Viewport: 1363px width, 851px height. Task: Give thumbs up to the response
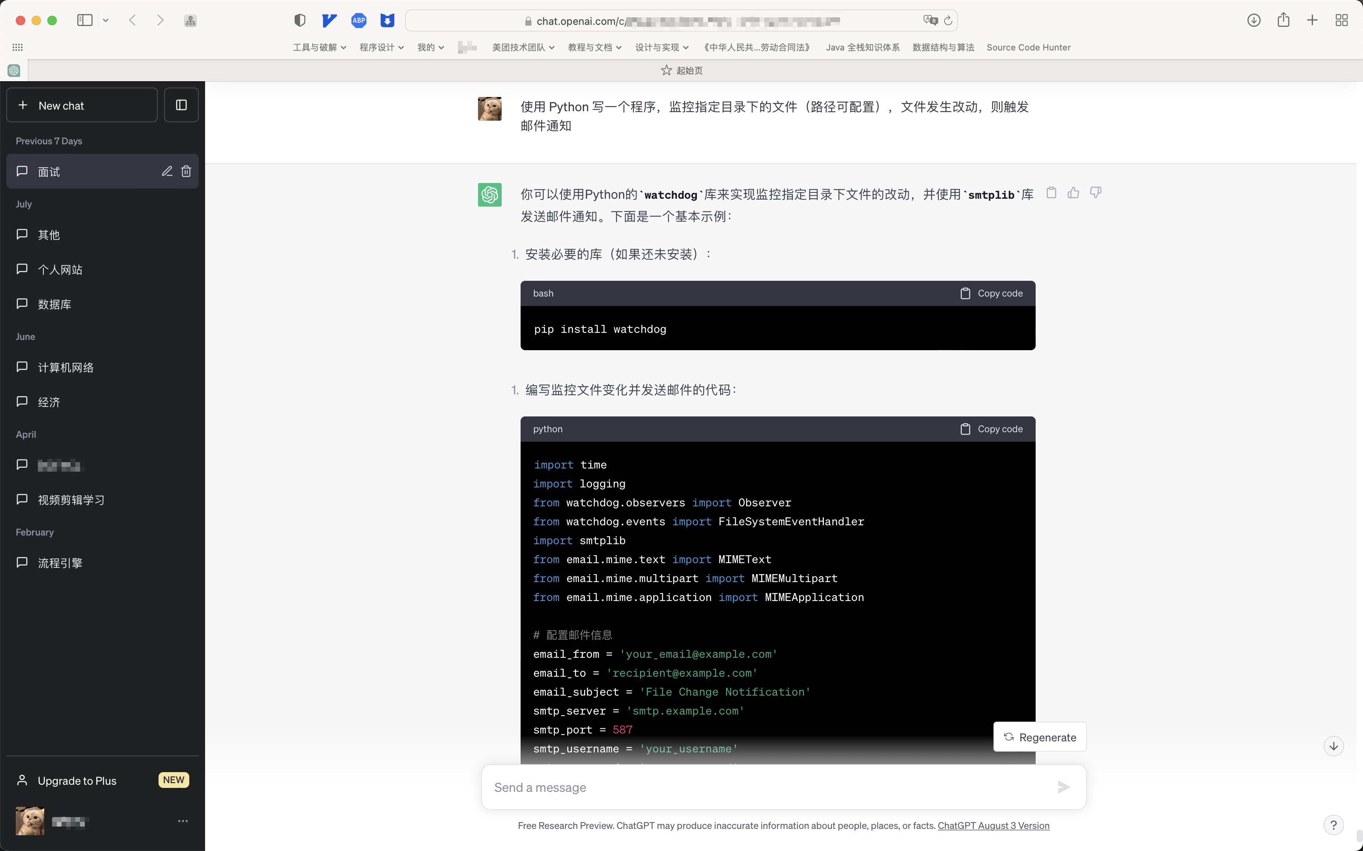pyautogui.click(x=1073, y=192)
